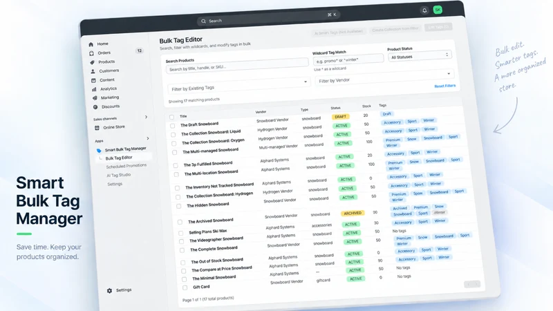553x311 pixels.
Task: Click The Inventory Not Tracked Snowboard title
Action: tap(219, 186)
